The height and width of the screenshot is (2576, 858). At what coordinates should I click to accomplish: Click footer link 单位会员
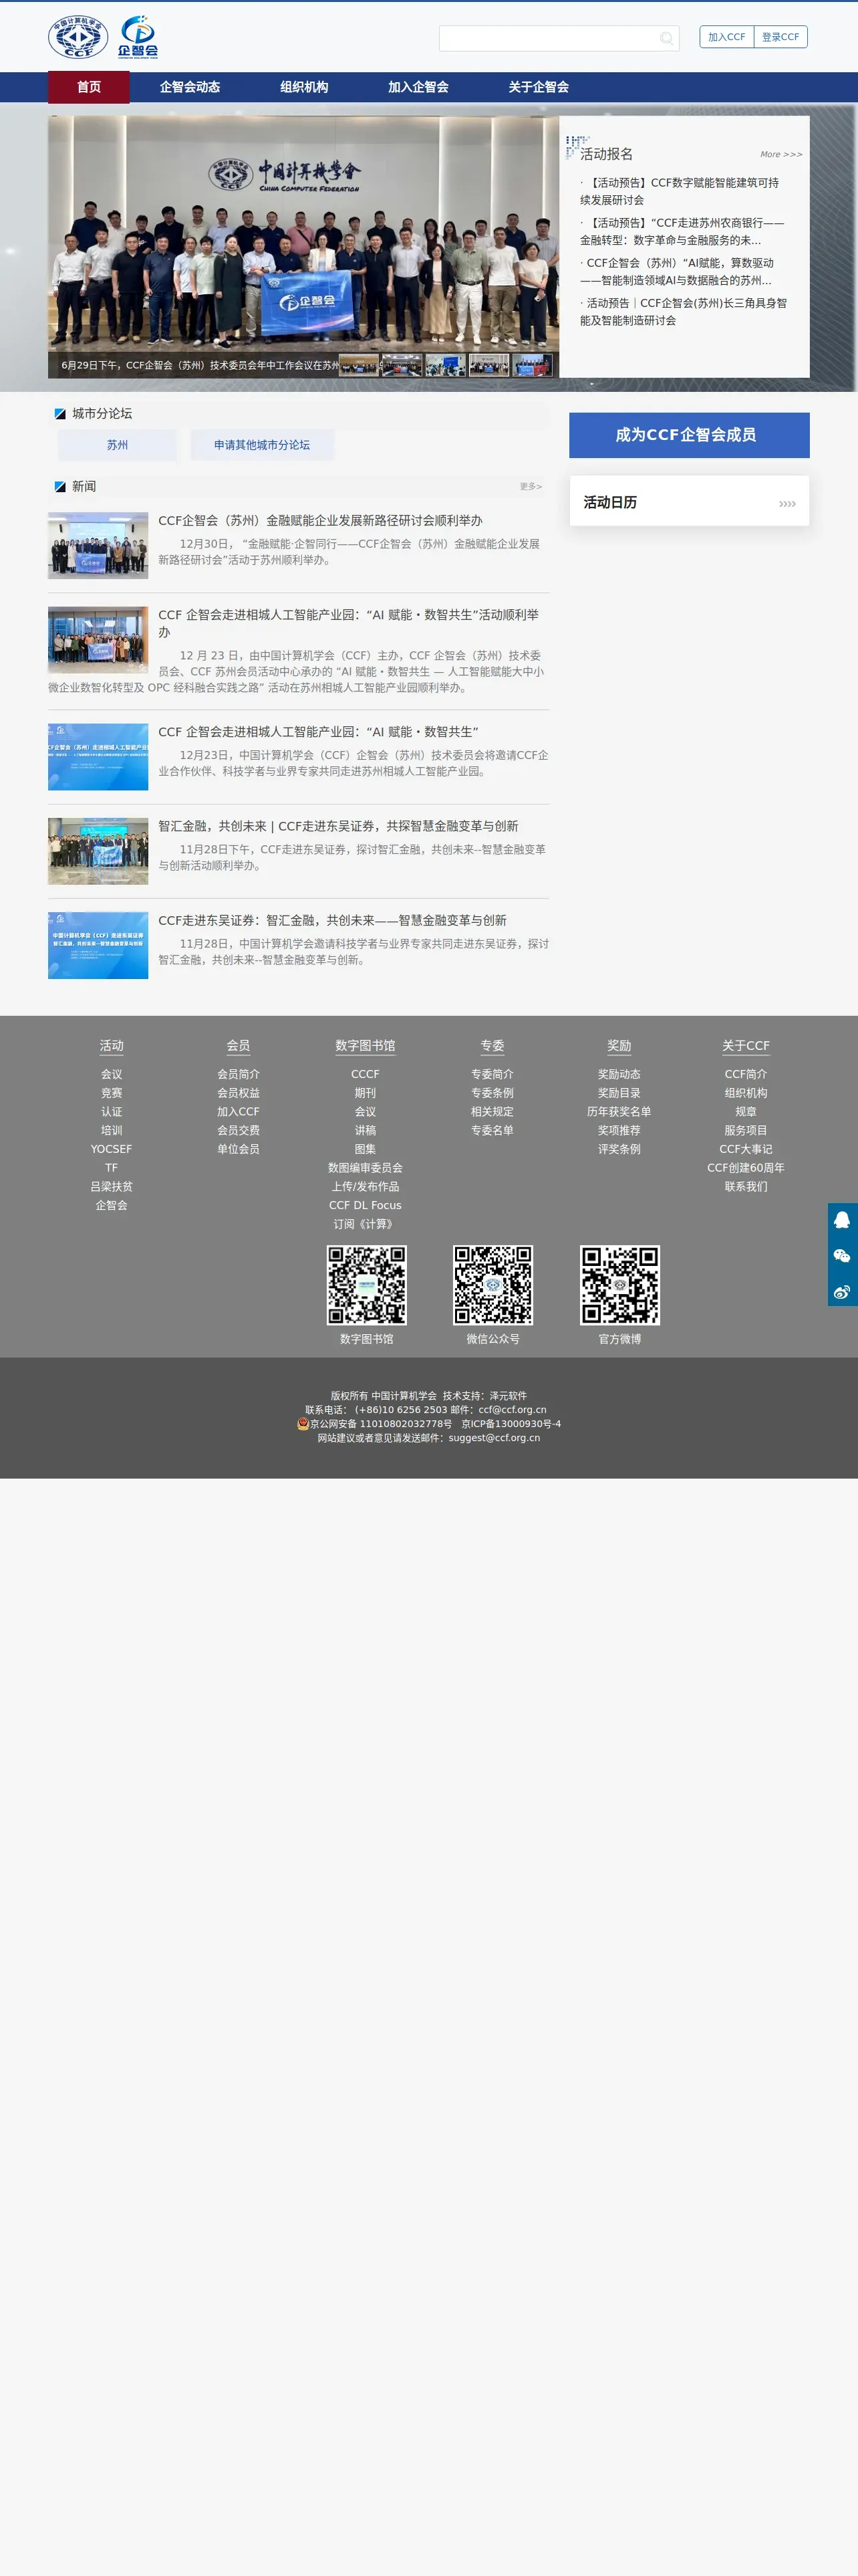(239, 1149)
